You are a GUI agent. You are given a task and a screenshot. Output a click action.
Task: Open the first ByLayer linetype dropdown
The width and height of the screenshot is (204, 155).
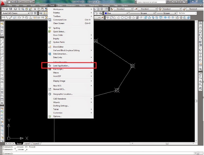(154, 13)
